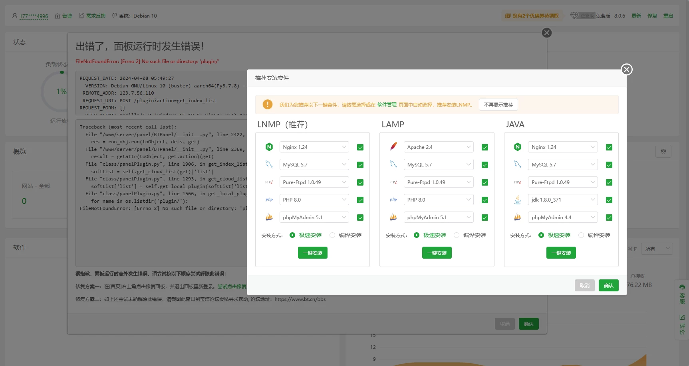
Task: Select 编译安装 radio in LNMP column
Action: [x=332, y=235]
